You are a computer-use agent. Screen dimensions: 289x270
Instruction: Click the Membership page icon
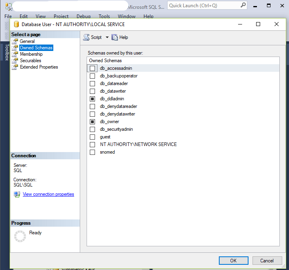tap(15, 54)
